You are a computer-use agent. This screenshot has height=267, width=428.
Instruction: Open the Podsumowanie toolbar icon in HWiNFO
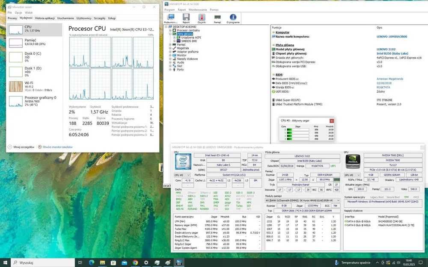tap(171, 18)
